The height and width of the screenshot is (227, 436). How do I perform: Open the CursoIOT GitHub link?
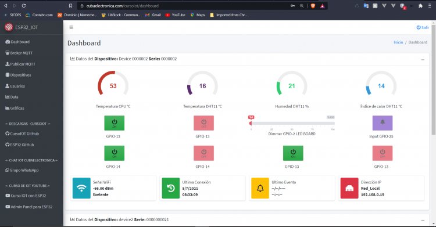(22, 134)
